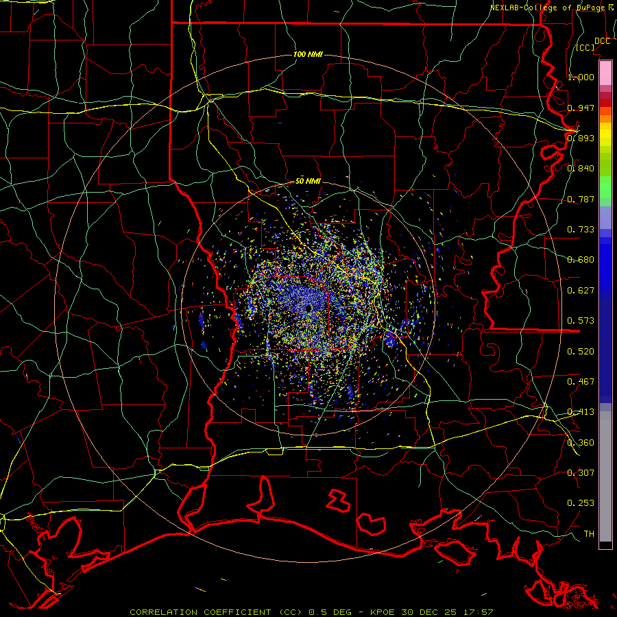Click the 0.413 legend value
Viewport: 617px width, 617px height.
point(581,412)
